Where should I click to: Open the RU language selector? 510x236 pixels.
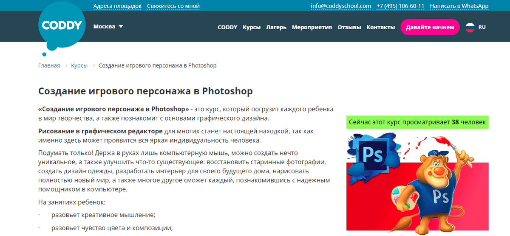pyautogui.click(x=482, y=27)
